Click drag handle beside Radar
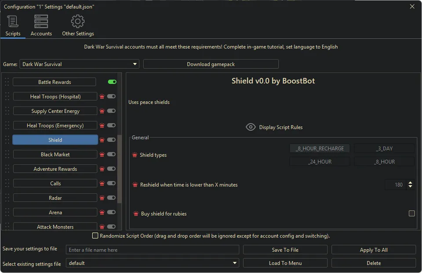 coord(7,198)
